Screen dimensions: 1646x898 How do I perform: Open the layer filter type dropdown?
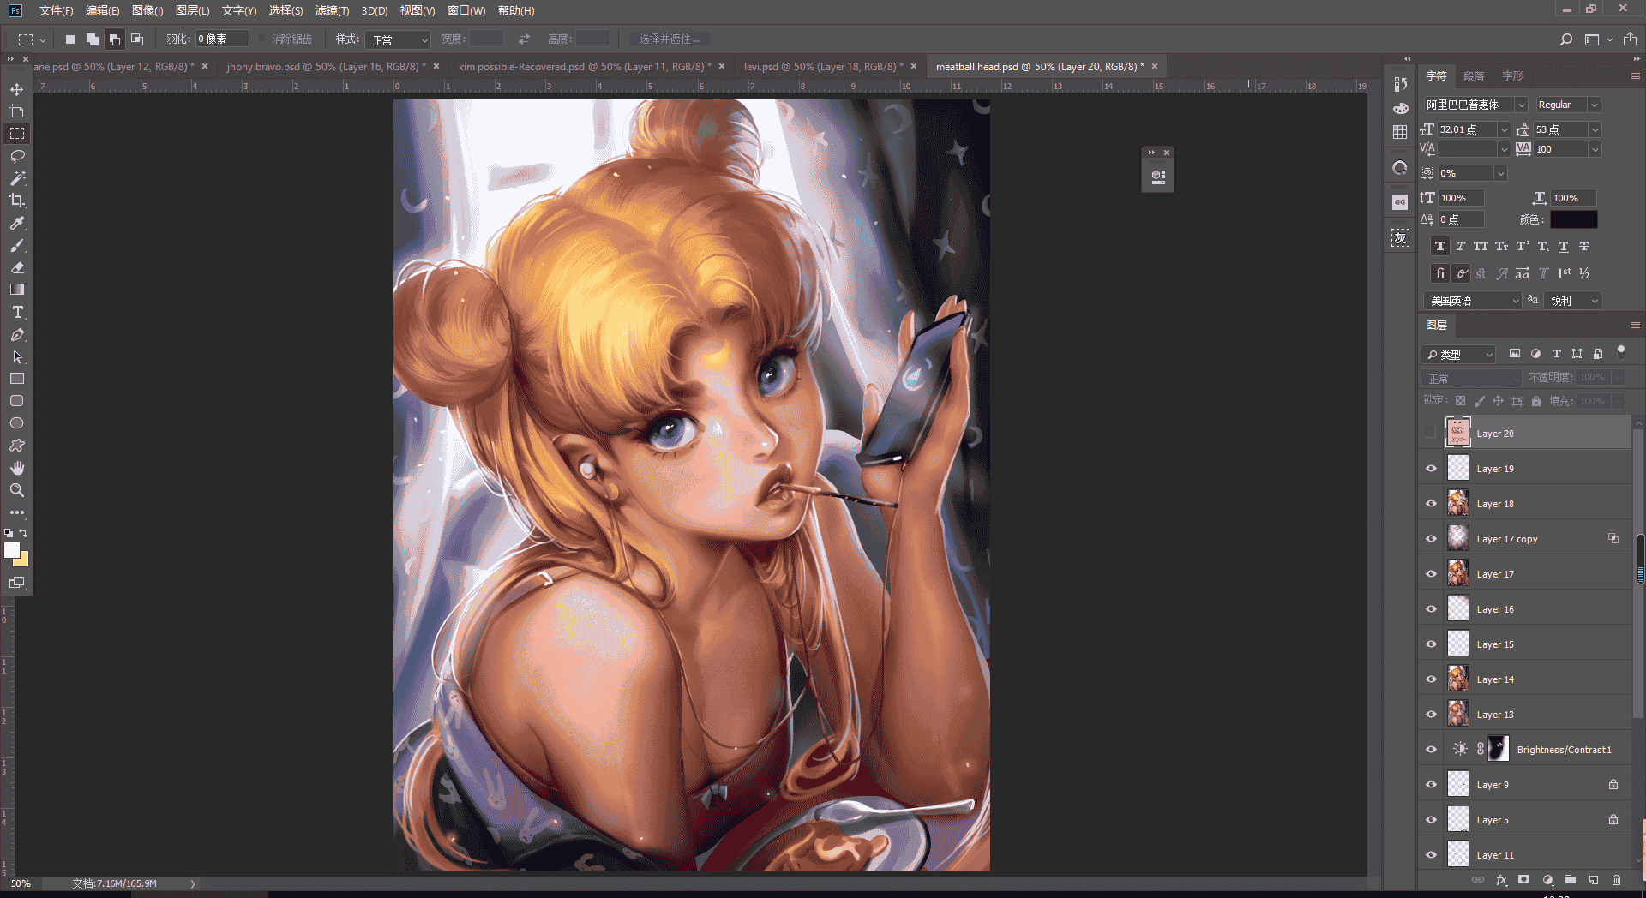(x=1458, y=354)
